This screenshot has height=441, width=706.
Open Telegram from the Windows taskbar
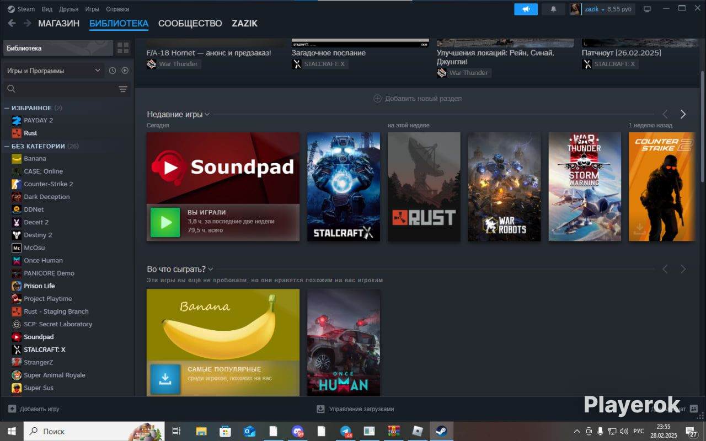(x=346, y=431)
